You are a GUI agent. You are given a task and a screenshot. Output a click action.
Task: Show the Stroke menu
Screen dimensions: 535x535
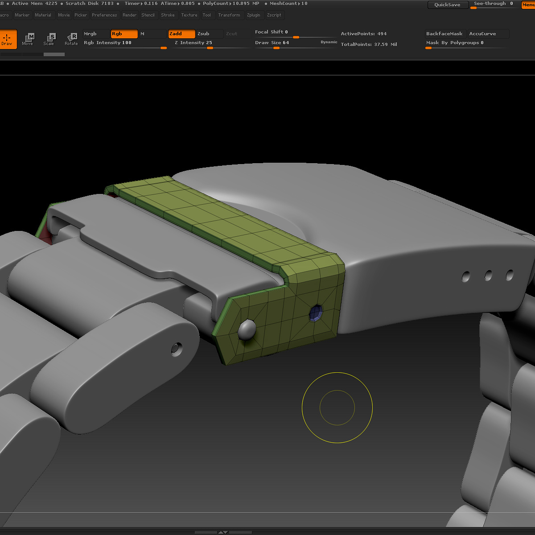168,15
